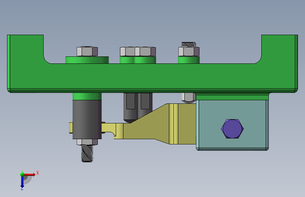305x197 pixels.
Task: Click the green Y axis dot on the triad
Action: point(22,174)
